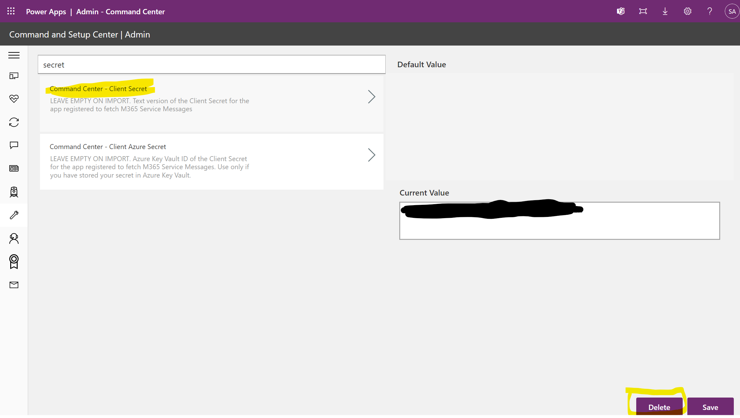Open the app launcher waffle menu
Viewport: 740px width, 418px height.
(x=11, y=11)
